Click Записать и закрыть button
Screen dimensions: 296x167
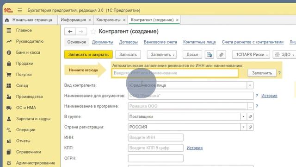[88, 55]
